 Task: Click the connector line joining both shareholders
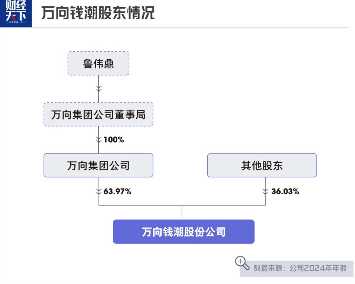142,205
